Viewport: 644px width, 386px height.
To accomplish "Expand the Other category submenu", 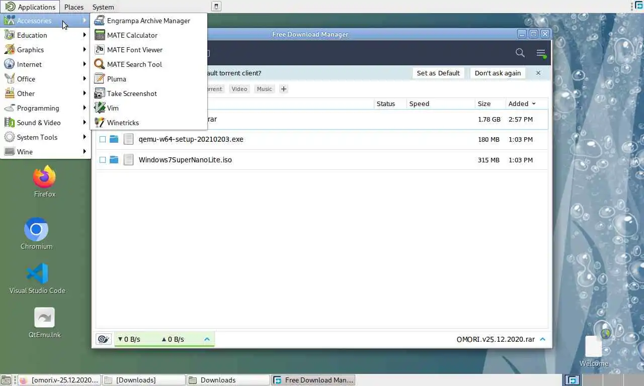I will [45, 93].
